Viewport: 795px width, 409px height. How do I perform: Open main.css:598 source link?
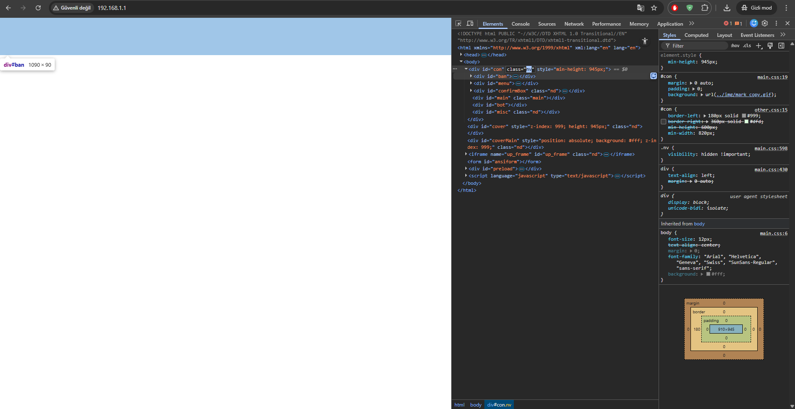[771, 148]
